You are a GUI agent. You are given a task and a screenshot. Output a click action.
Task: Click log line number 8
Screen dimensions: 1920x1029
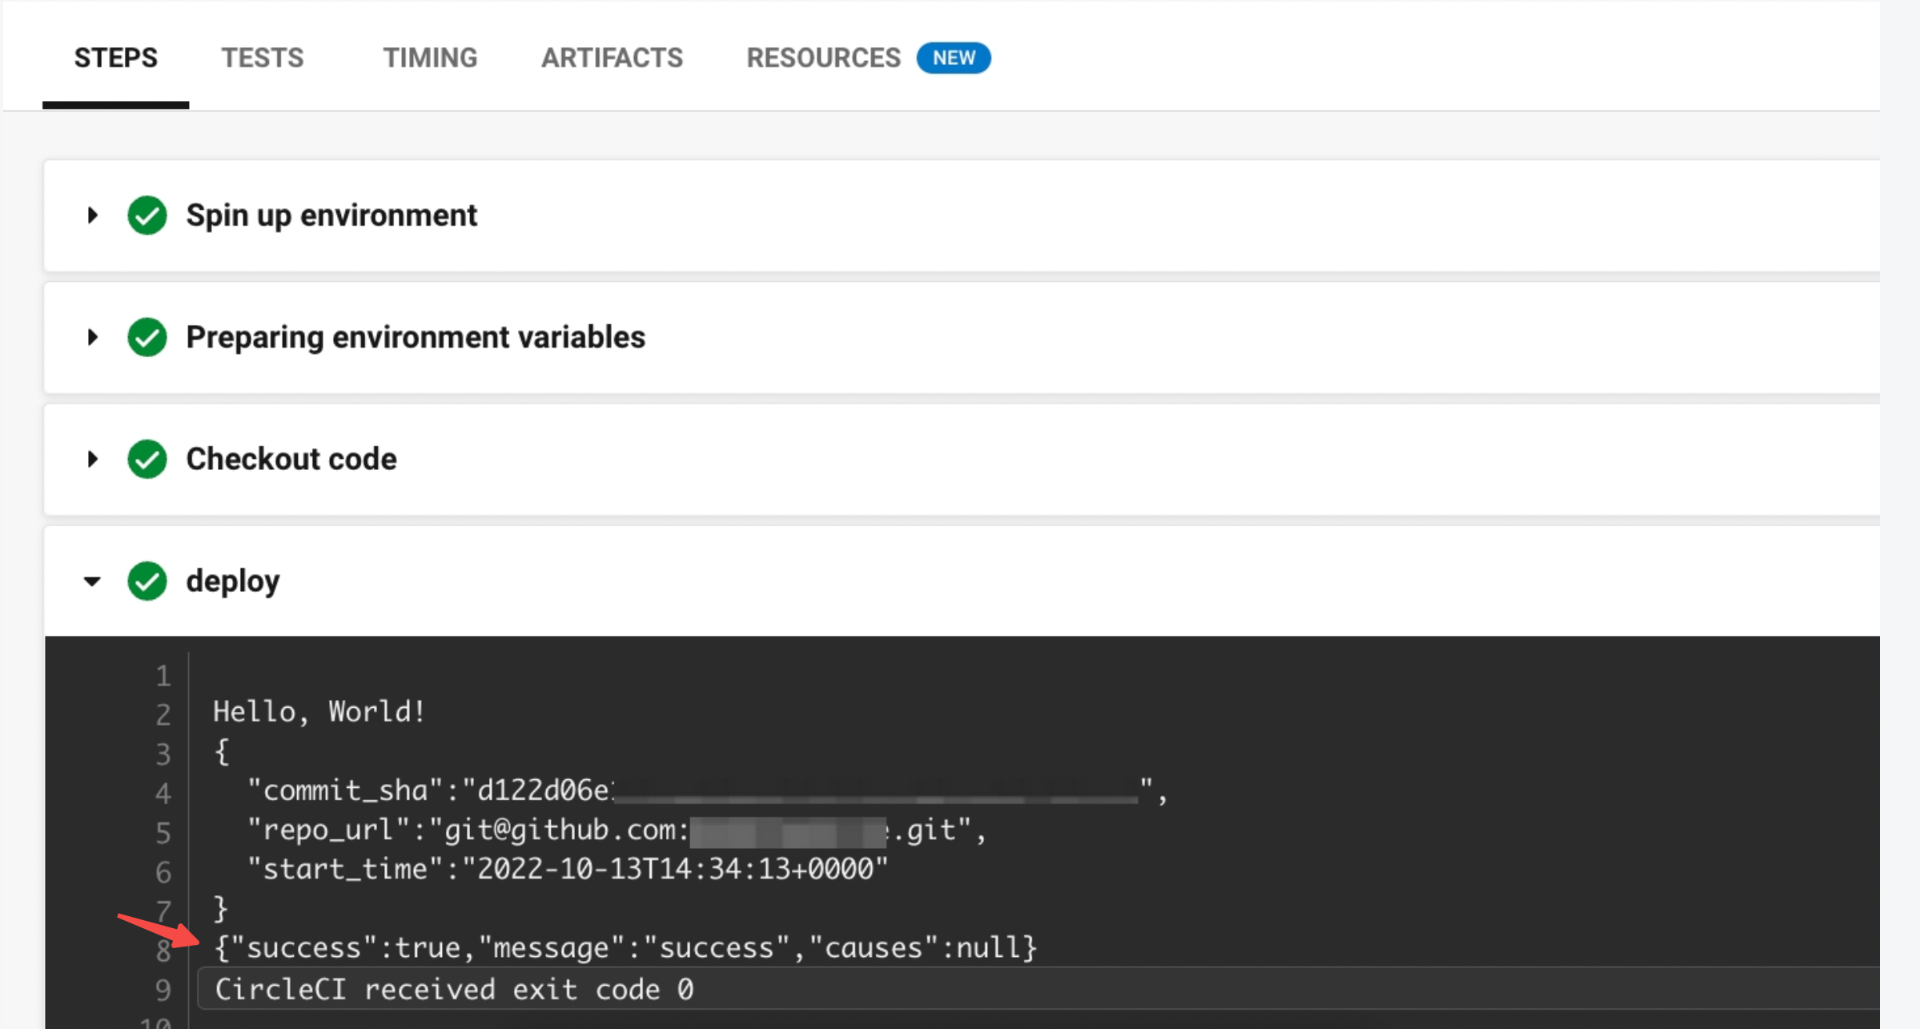coord(163,951)
